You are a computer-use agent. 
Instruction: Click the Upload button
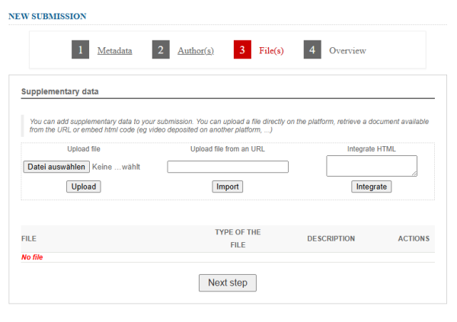(83, 187)
